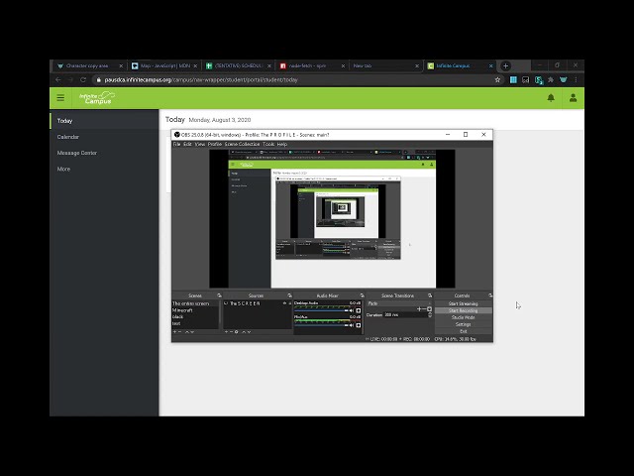The width and height of the screenshot is (634, 476).
Task: Open the Scene Collection menu in OBS
Action: [242, 144]
